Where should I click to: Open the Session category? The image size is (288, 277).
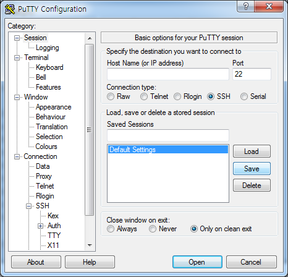point(35,38)
